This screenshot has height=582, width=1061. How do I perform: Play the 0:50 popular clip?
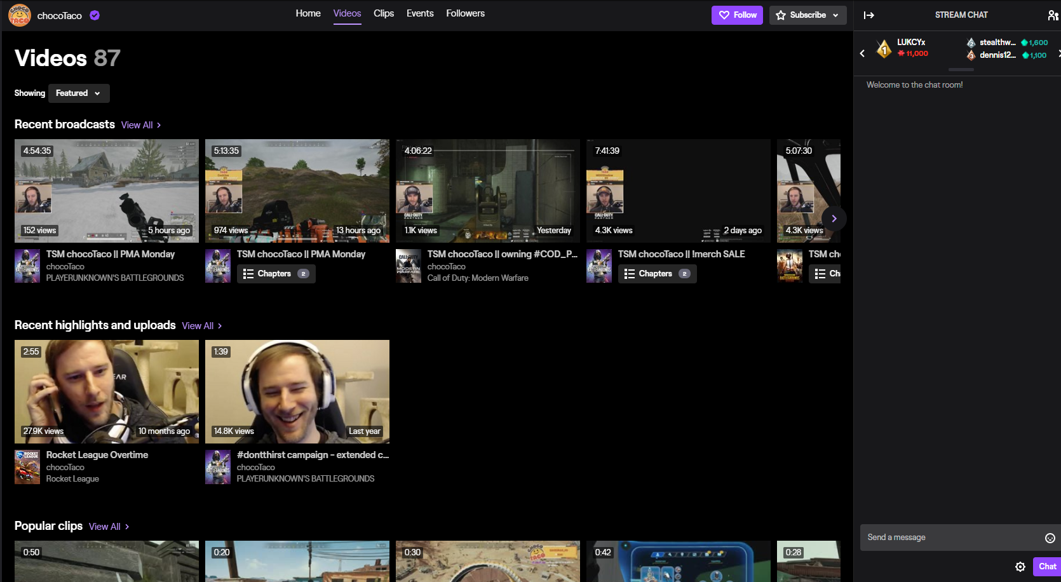pyautogui.click(x=107, y=562)
